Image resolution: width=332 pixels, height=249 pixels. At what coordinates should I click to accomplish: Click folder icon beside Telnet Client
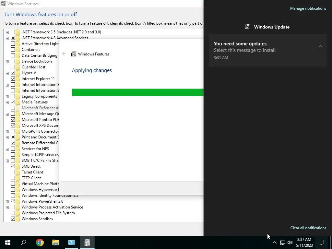click(18, 172)
